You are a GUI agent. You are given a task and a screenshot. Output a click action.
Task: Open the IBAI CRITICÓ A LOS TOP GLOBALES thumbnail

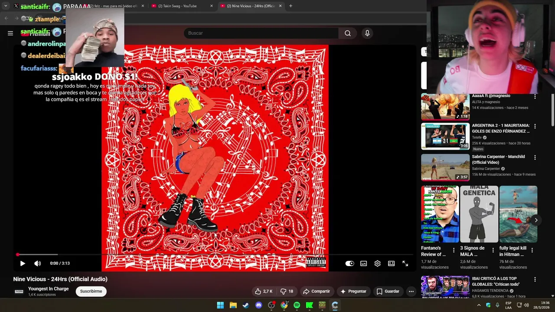coord(445,286)
